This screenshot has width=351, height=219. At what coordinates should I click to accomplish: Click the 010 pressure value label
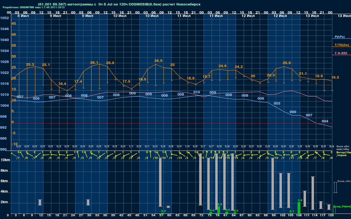tap(197, 92)
